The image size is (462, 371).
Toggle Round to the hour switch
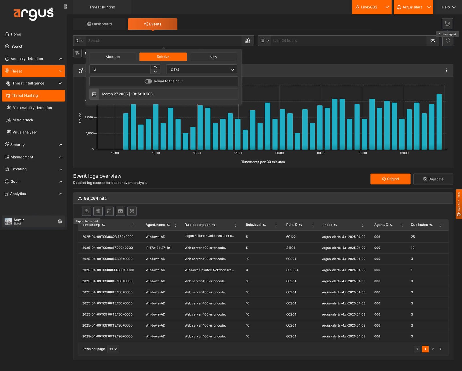148,81
